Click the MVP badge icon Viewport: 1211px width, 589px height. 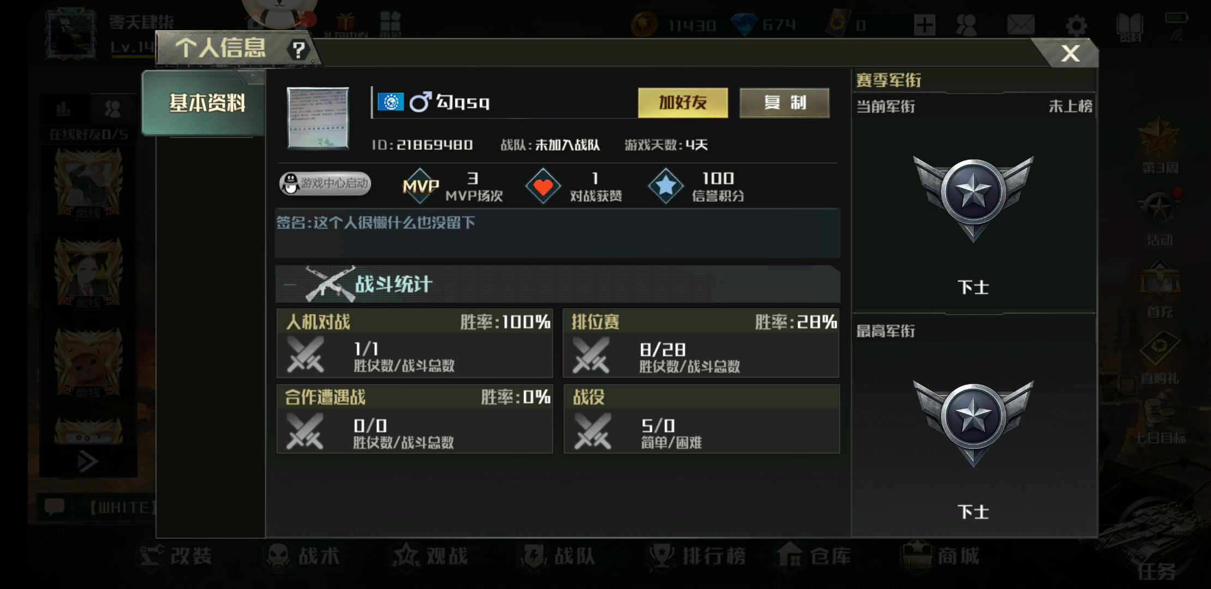click(x=421, y=186)
